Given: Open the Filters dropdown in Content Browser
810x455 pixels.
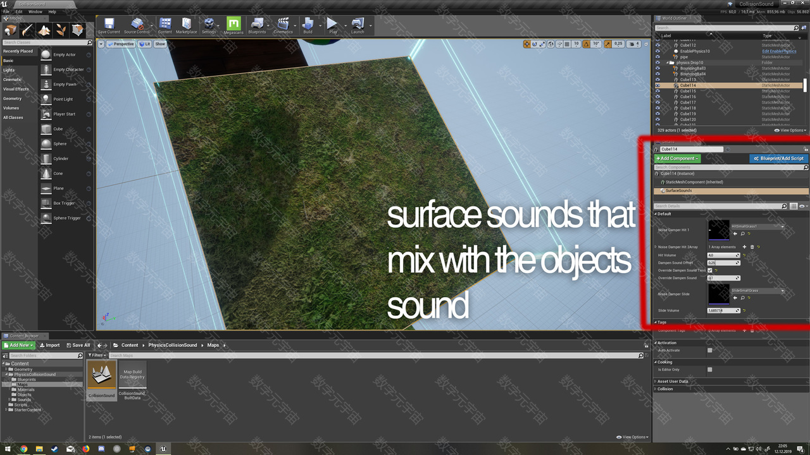Looking at the screenshot, I should click(x=97, y=355).
